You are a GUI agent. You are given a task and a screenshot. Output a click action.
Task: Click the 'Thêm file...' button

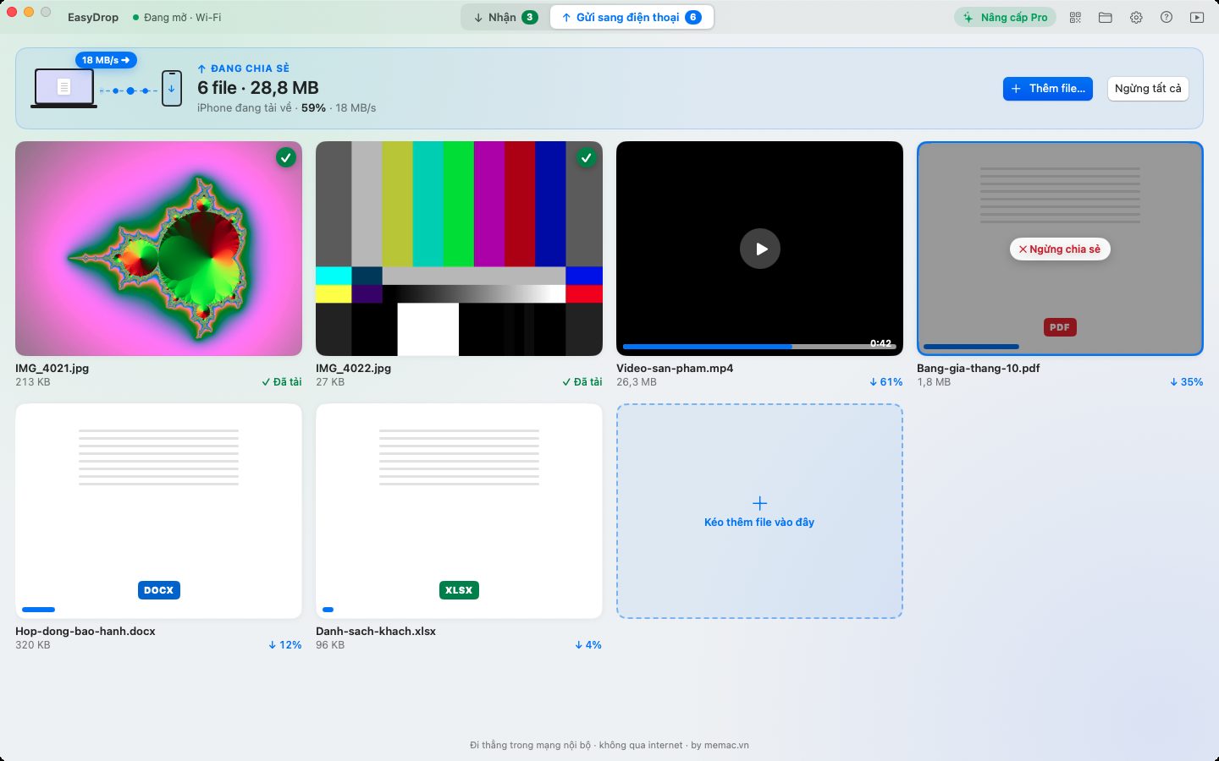coord(1048,88)
